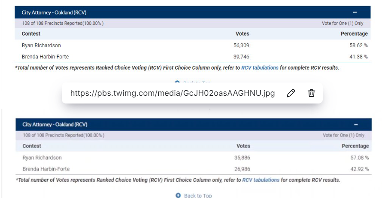
Task: Delete the image URL with the trash icon
Action: click(x=312, y=93)
